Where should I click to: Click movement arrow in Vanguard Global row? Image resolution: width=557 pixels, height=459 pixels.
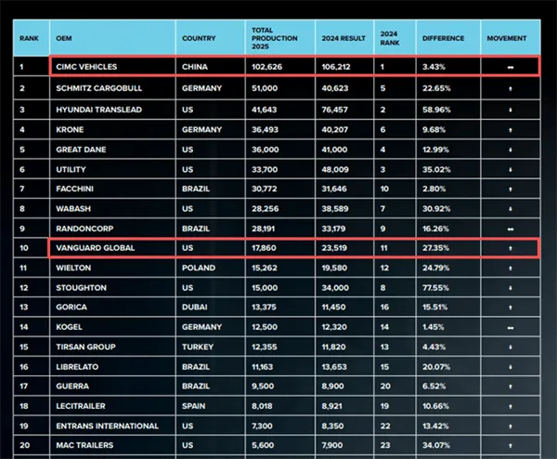pos(511,248)
